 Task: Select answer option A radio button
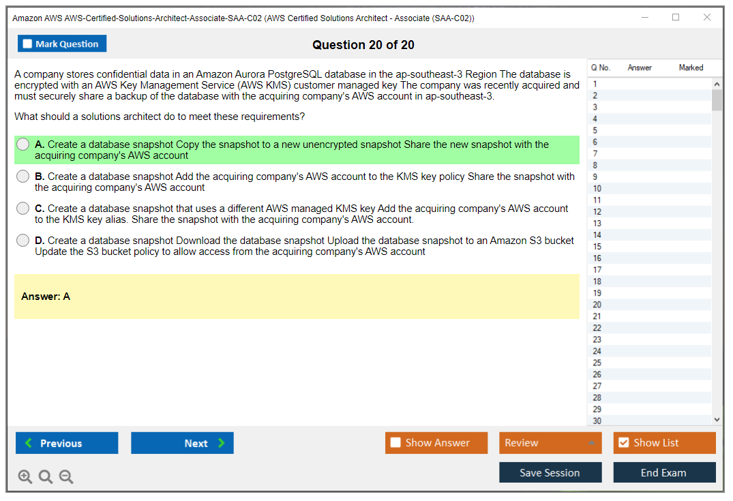coord(23,145)
